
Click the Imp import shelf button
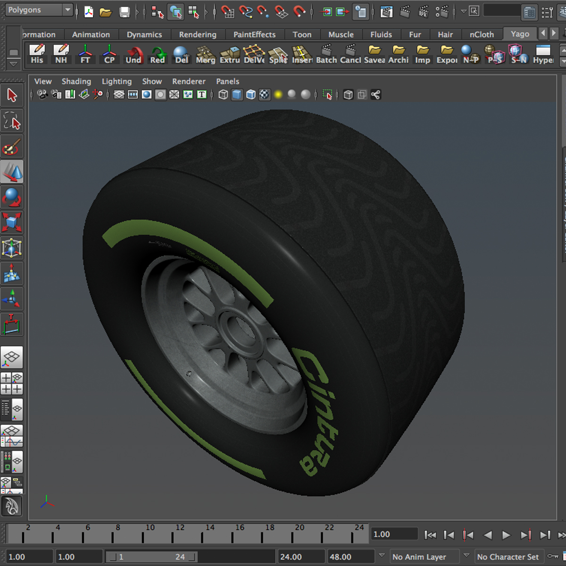[423, 54]
